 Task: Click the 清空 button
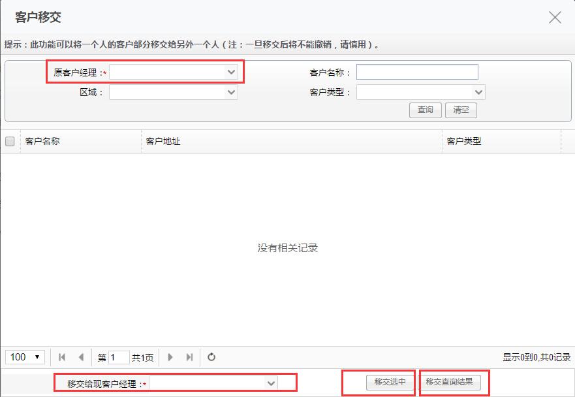point(461,110)
